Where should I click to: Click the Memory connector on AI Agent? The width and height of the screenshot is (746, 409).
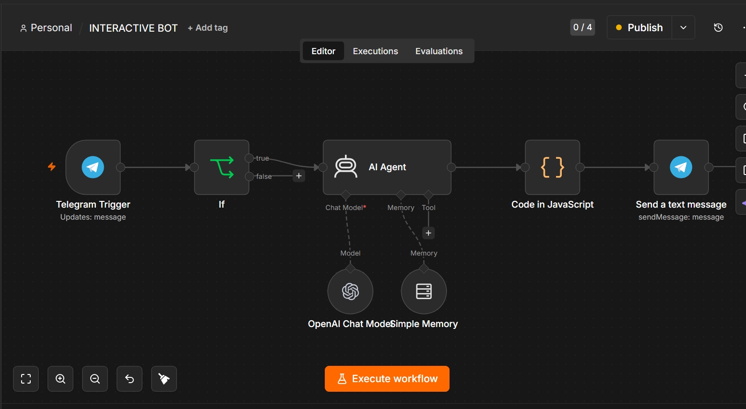coord(401,195)
